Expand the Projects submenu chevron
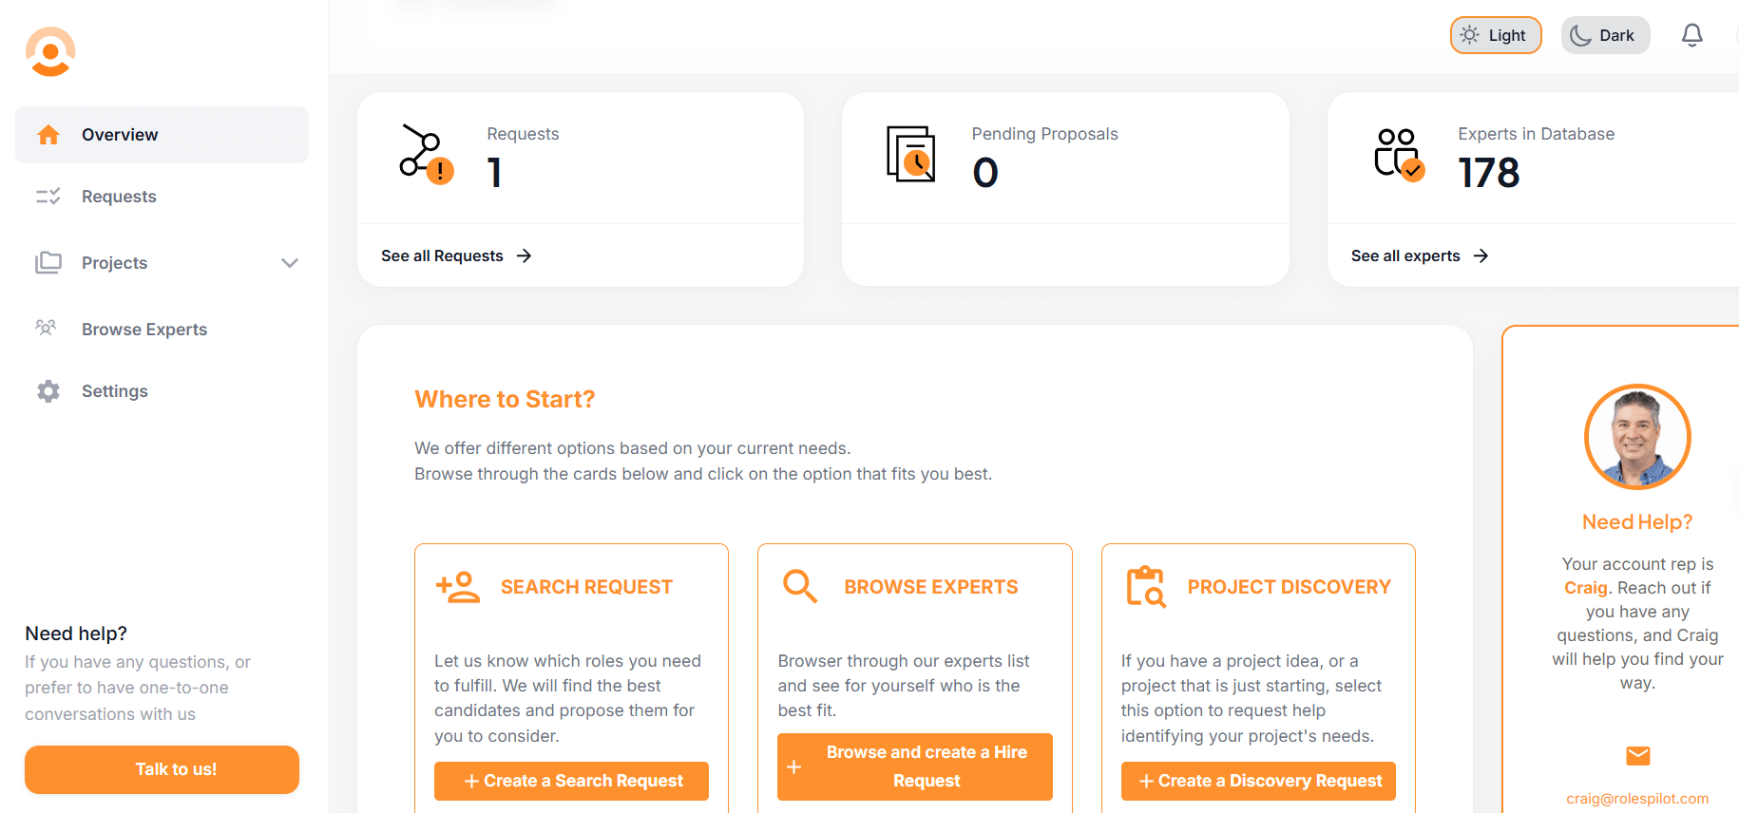 click(x=290, y=263)
